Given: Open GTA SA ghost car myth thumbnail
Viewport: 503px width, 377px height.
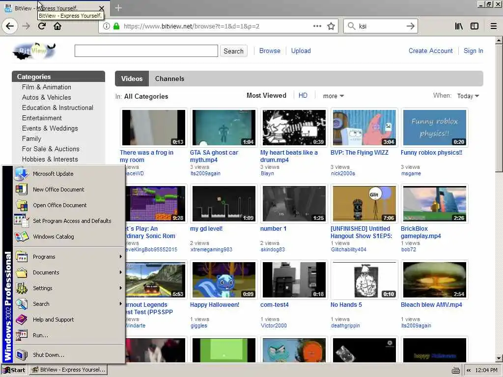Looking at the screenshot, I should pos(224,128).
